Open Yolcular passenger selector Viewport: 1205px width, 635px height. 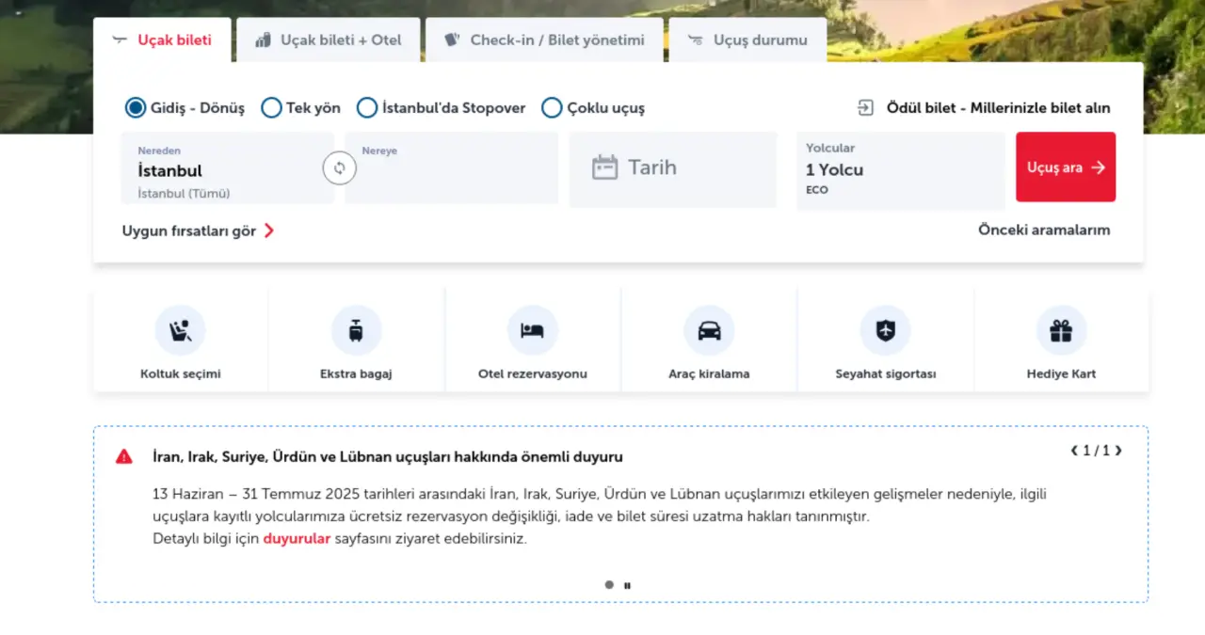[901, 169]
